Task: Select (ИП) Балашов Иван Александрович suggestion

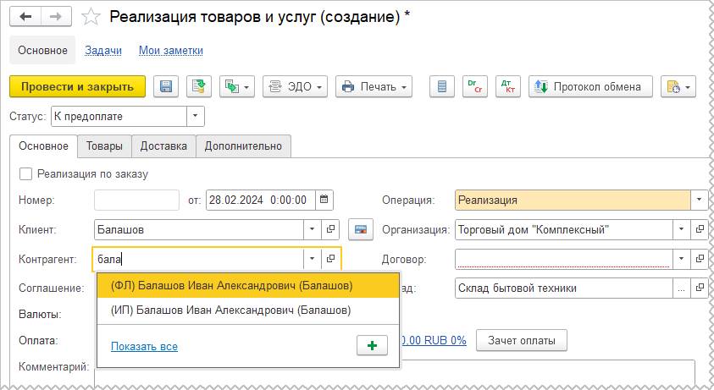Action: point(230,310)
